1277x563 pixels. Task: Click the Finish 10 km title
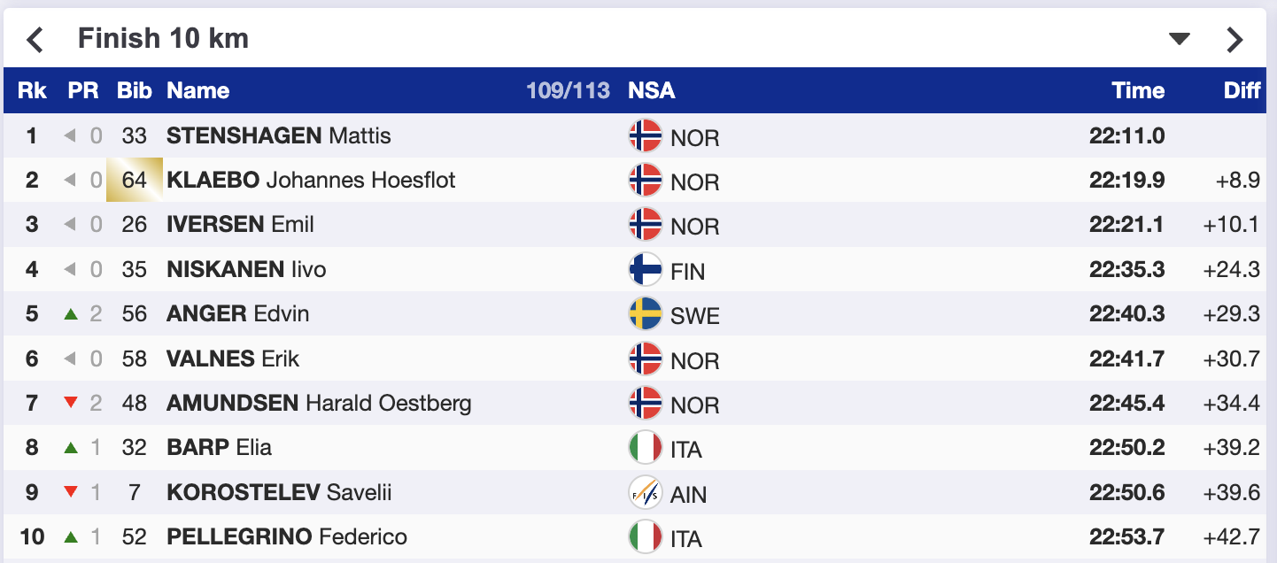(x=163, y=39)
